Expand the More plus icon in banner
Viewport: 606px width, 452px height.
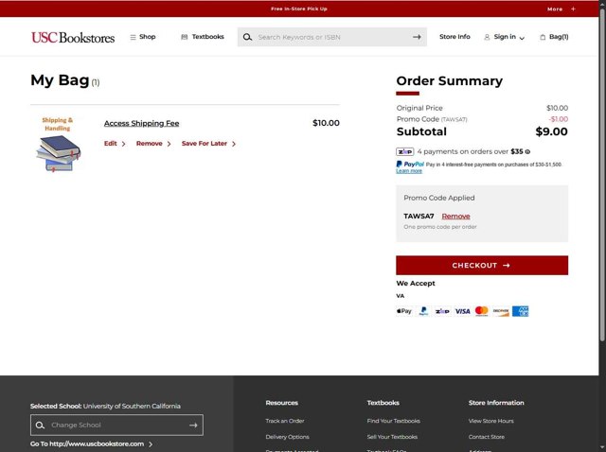573,9
